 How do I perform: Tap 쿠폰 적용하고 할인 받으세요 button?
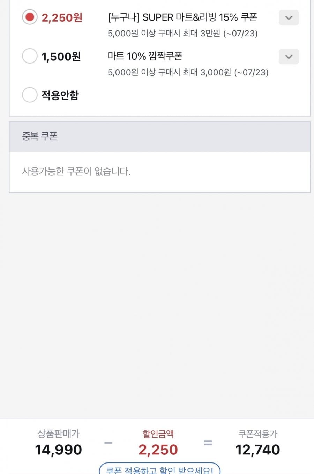tap(159, 469)
